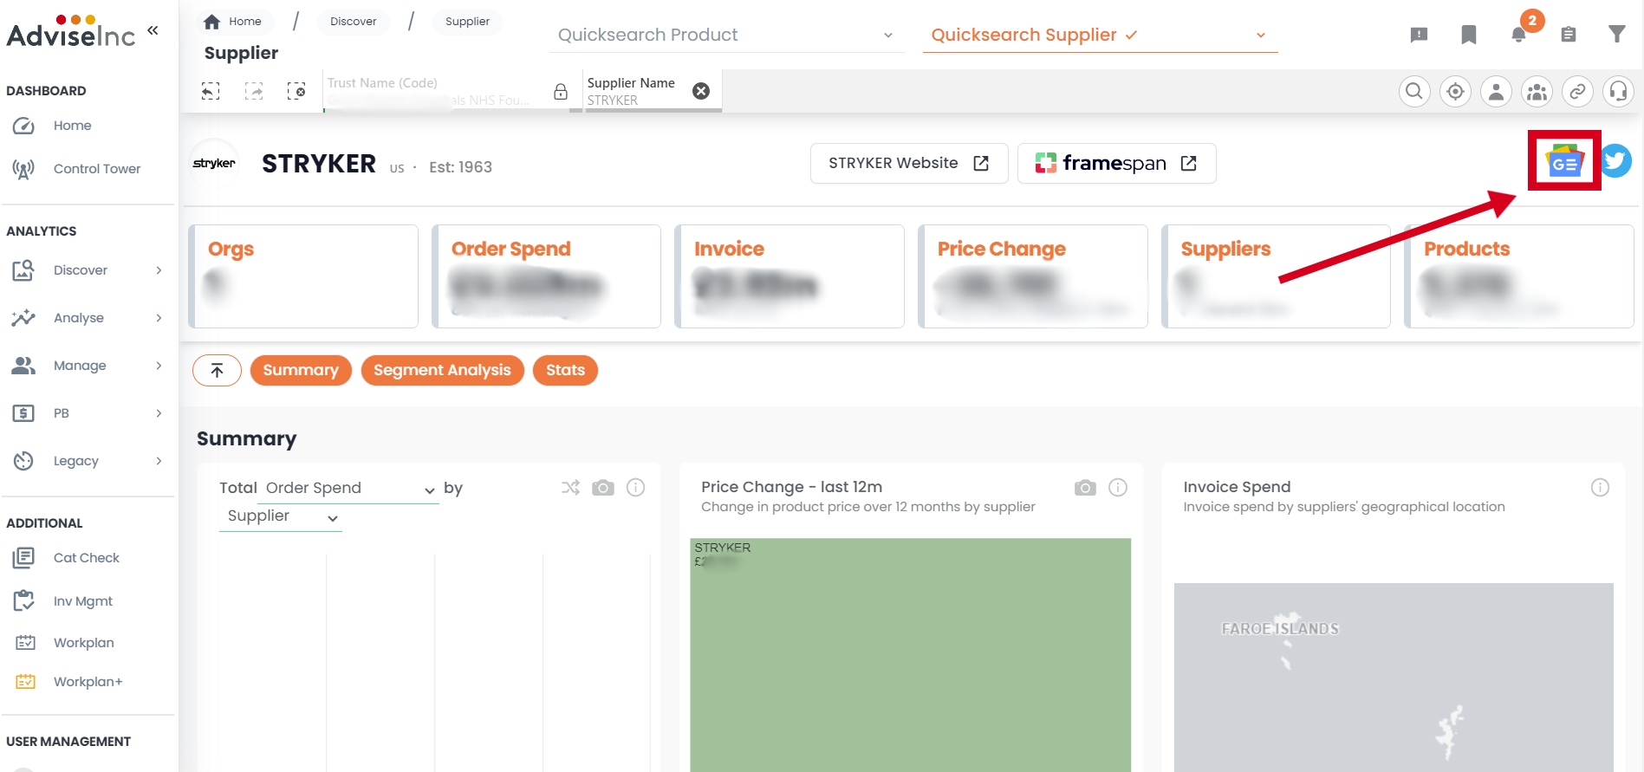Viewport: 1644px width, 772px height.
Task: Click the Trust Name (Code) filter field
Action: pos(436,91)
